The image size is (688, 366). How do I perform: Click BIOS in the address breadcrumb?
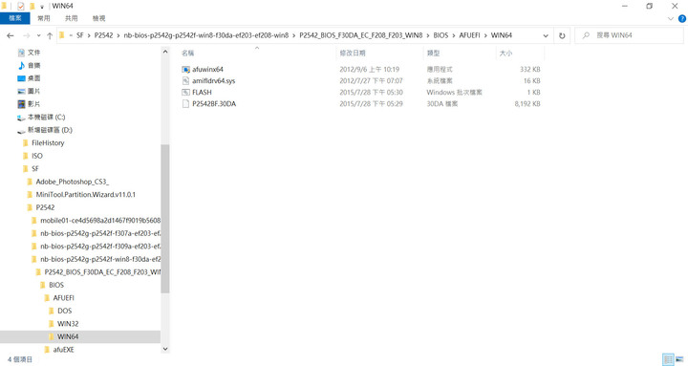(441, 35)
